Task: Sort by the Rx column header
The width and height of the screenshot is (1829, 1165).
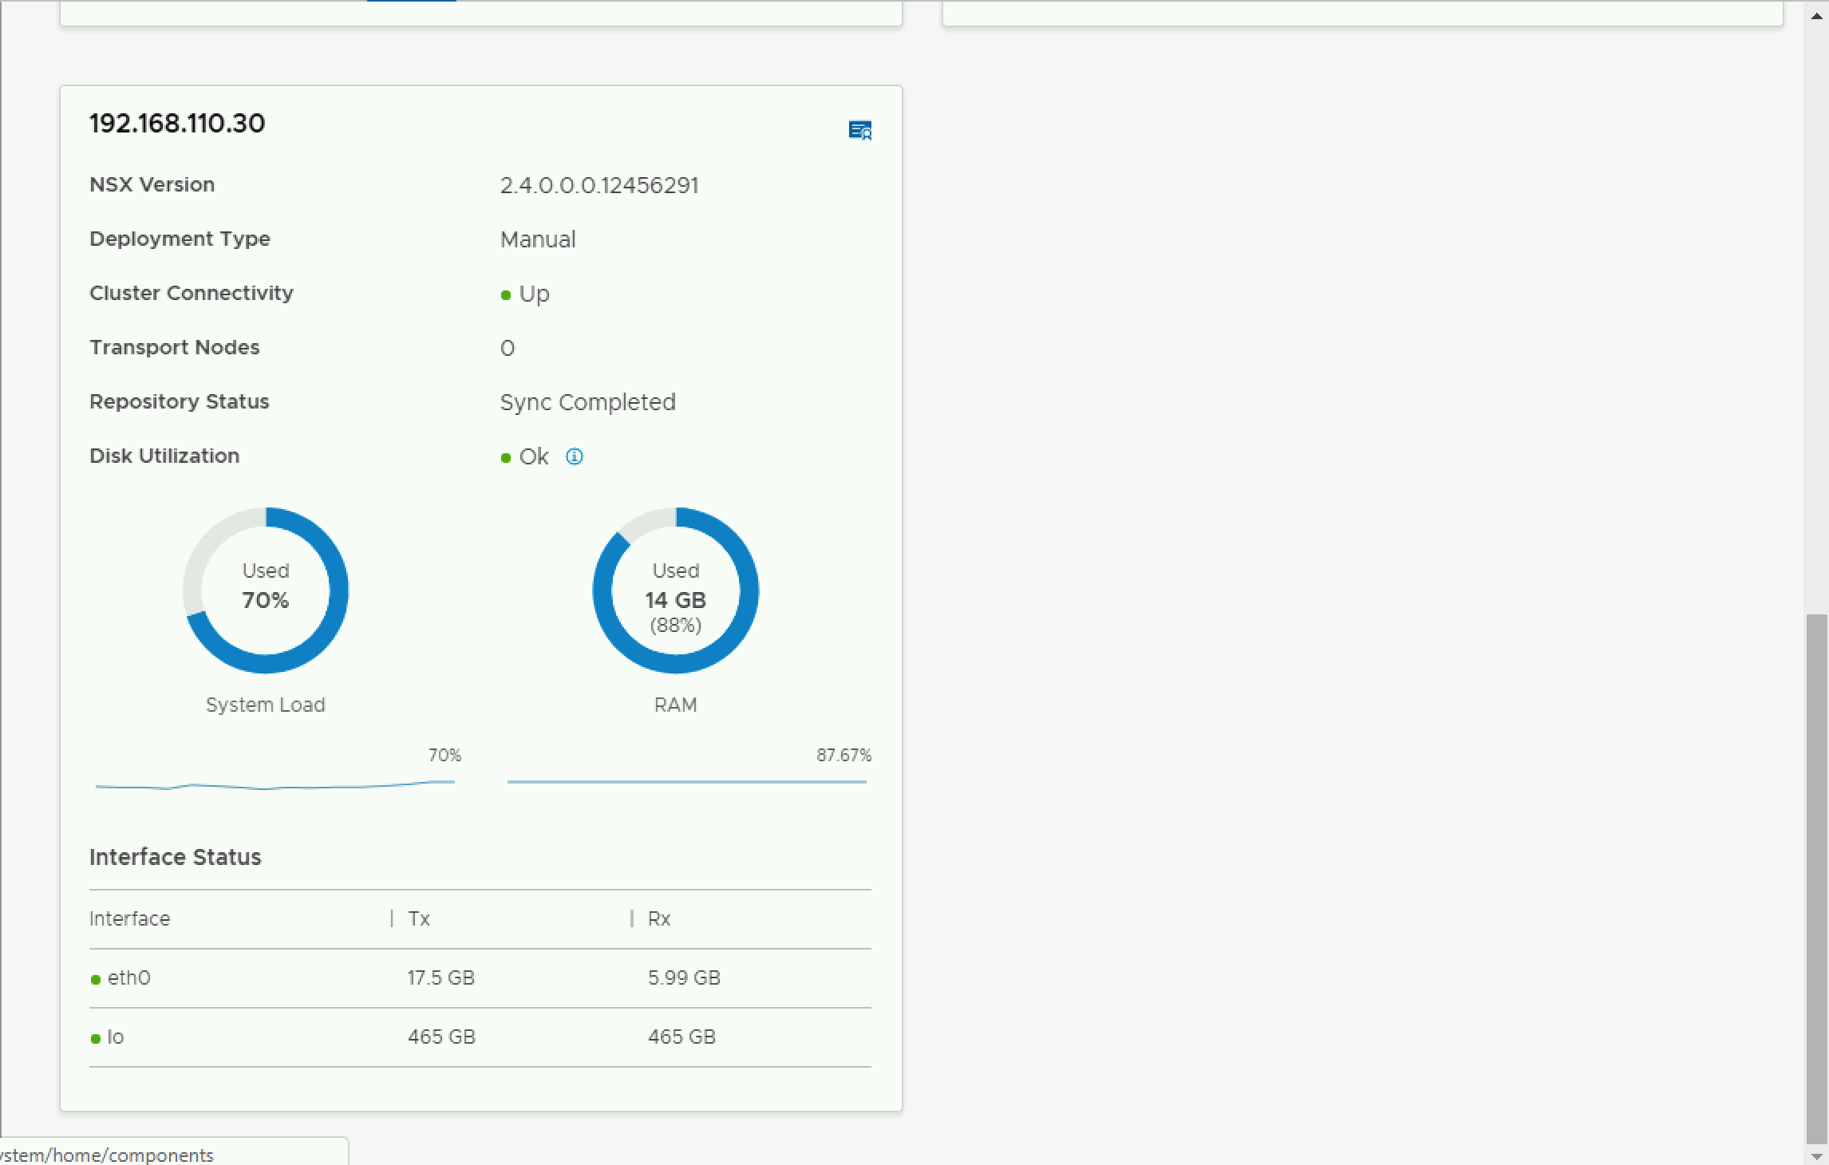Action: pyautogui.click(x=659, y=918)
